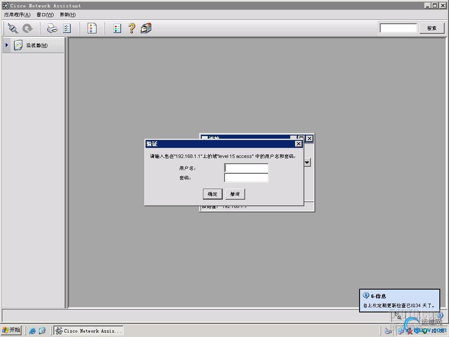Click 撤消 to cancel authentication
Viewport: 449px width, 337px height.
coord(235,194)
